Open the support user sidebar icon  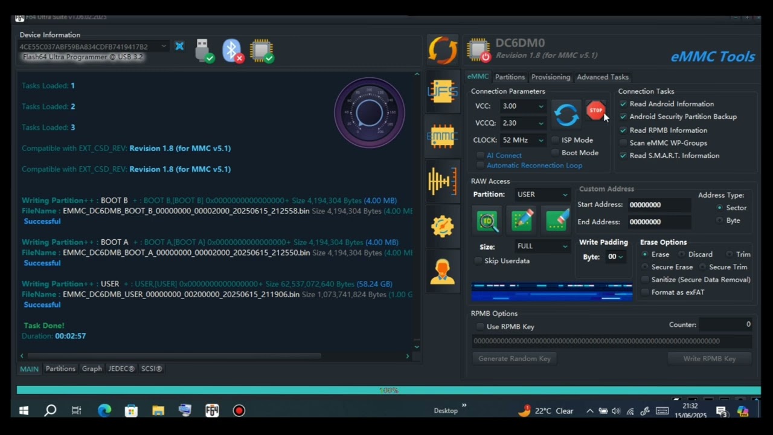tap(443, 271)
